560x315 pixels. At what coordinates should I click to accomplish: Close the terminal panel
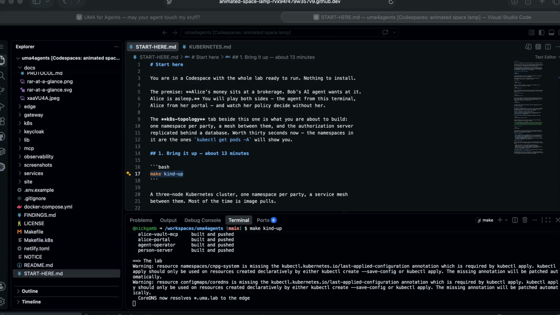pyautogui.click(x=557, y=220)
